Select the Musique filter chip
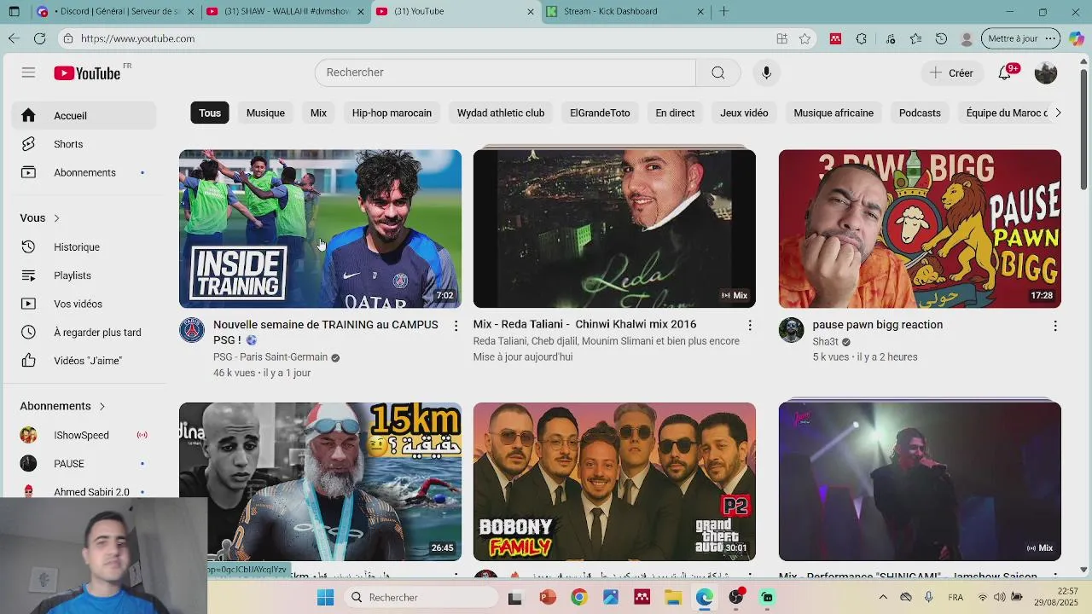The height and width of the screenshot is (614, 1092). (265, 113)
